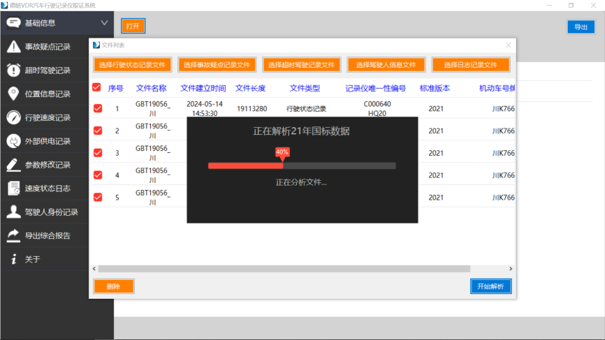Click the 40% progress marker label
The height and width of the screenshot is (340, 605).
click(282, 152)
